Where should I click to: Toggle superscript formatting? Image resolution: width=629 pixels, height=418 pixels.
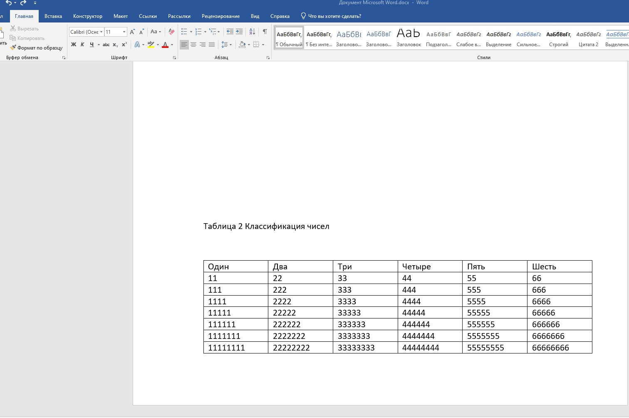124,45
